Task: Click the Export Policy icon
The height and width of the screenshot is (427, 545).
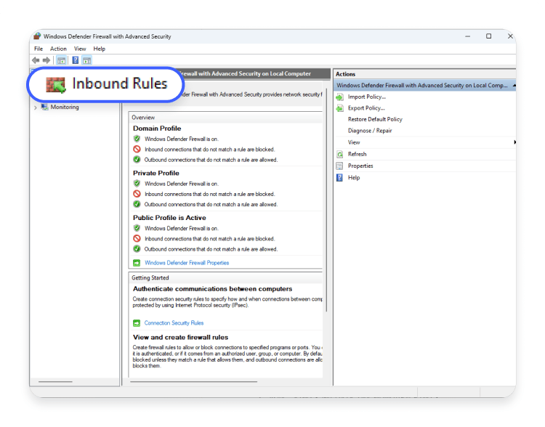Action: pyautogui.click(x=340, y=108)
